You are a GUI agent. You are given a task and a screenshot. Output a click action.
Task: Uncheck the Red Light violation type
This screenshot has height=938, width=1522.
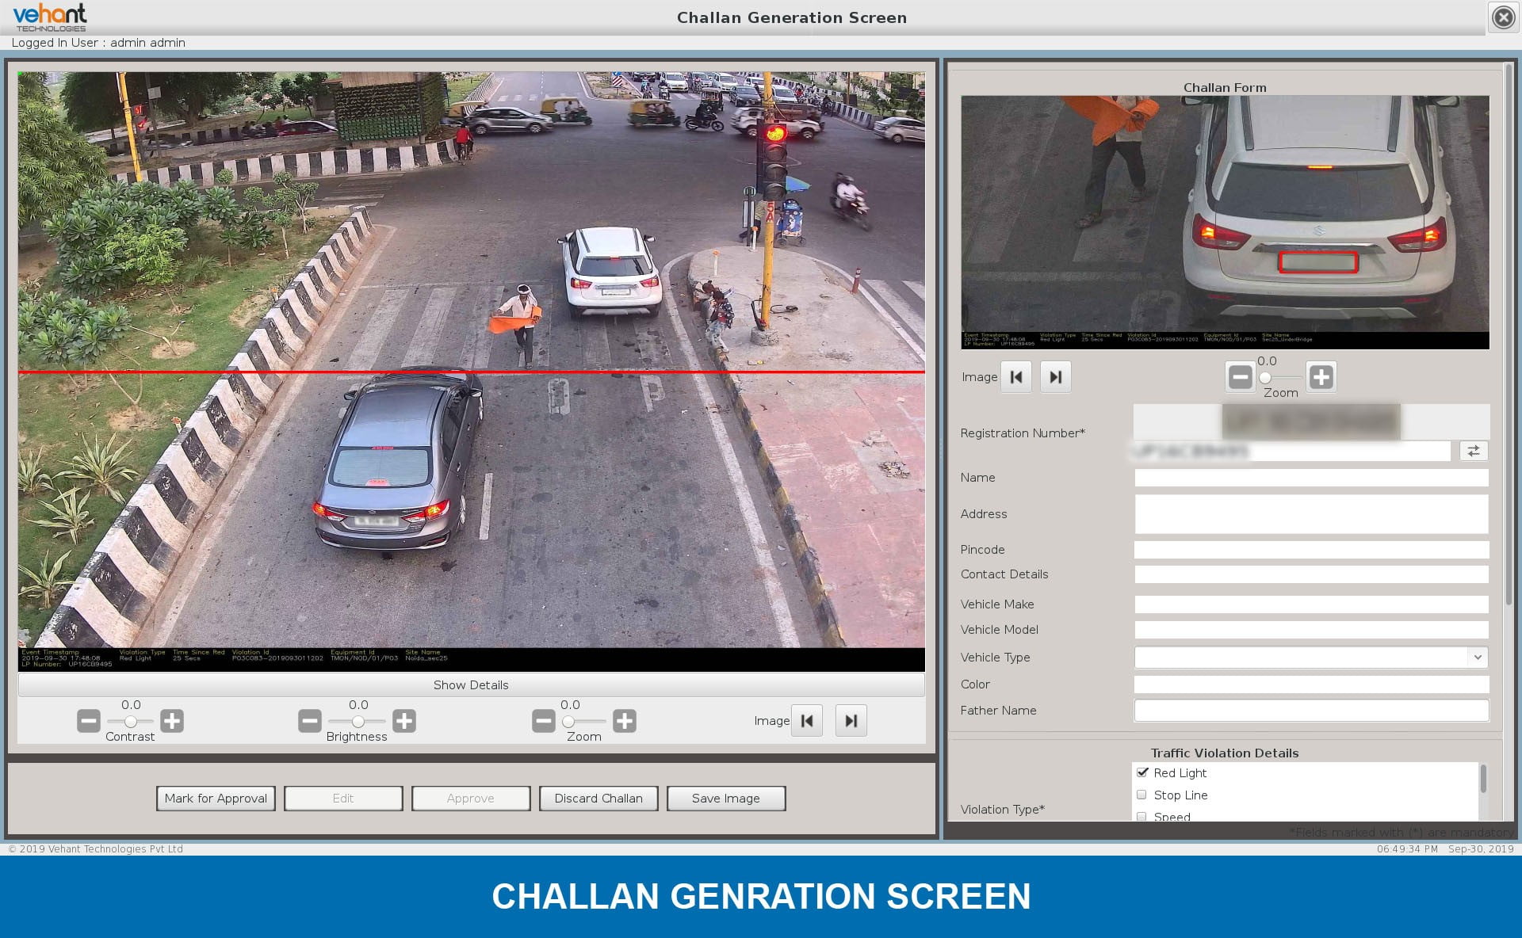click(x=1142, y=772)
